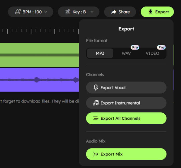Click Export Mix button
This screenshot has height=168, width=181.
[126, 154]
